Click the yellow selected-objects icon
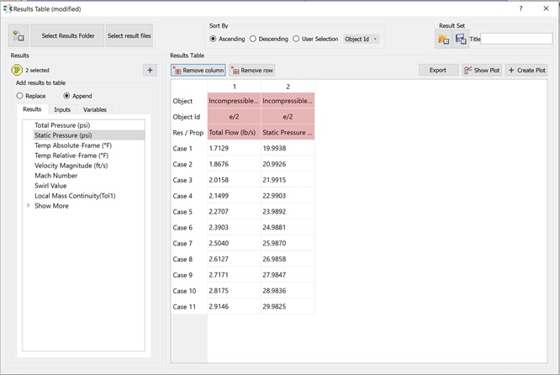Image resolution: width=560 pixels, height=375 pixels. [x=17, y=71]
